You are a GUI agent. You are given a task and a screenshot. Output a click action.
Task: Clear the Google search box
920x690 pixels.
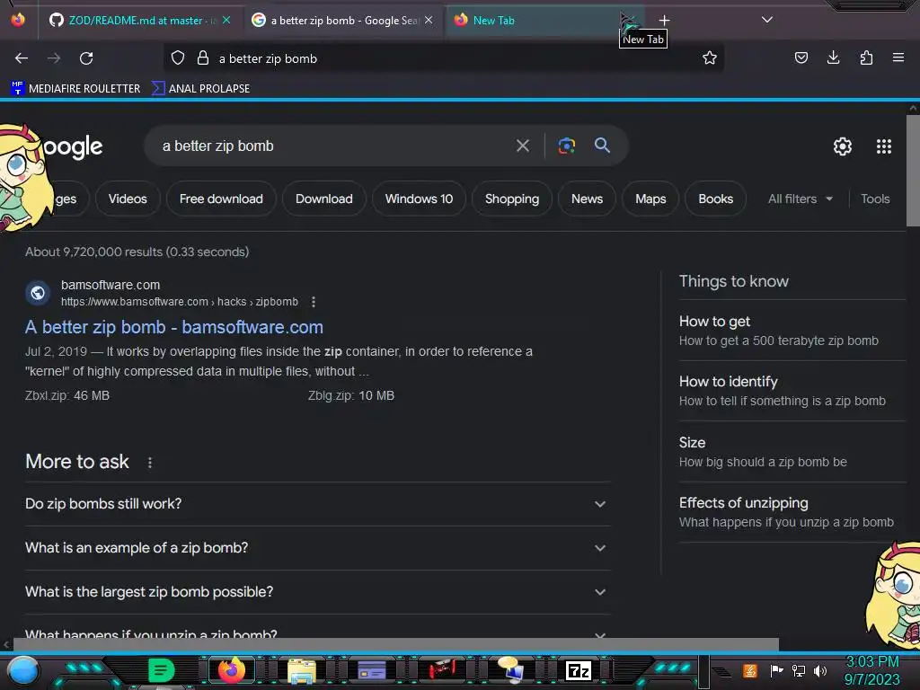pos(523,146)
